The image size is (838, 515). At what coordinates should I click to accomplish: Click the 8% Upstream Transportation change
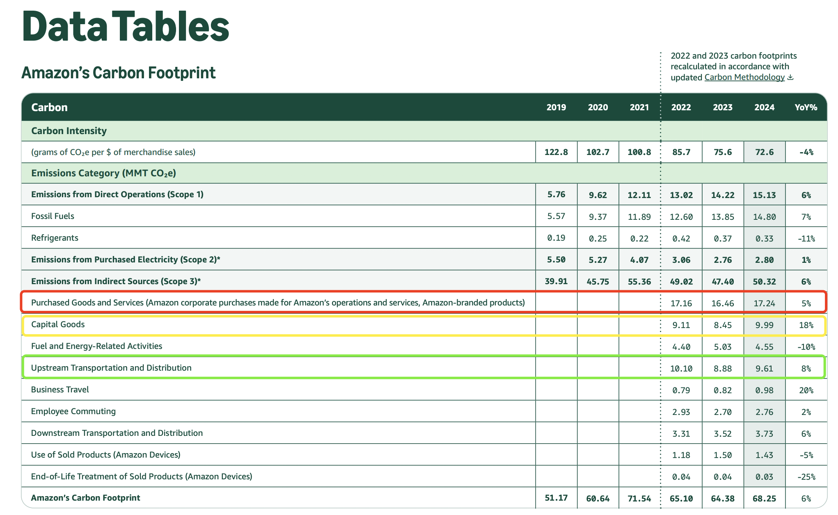tap(806, 369)
